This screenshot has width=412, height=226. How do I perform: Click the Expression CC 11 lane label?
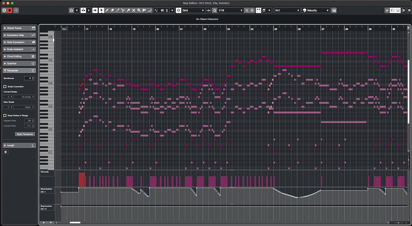pyautogui.click(x=46, y=207)
